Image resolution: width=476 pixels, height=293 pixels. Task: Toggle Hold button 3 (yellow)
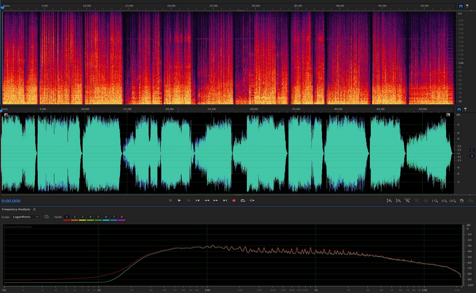(x=82, y=217)
